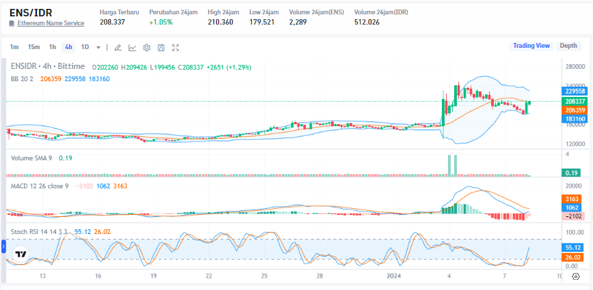Click the +1.05% 24h change value
Image resolution: width=593 pixels, height=290 pixels.
tap(161, 22)
